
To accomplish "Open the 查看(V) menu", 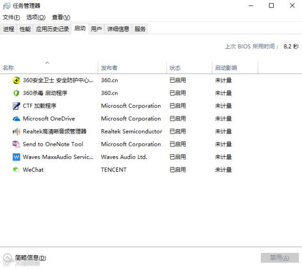I will (x=61, y=17).
